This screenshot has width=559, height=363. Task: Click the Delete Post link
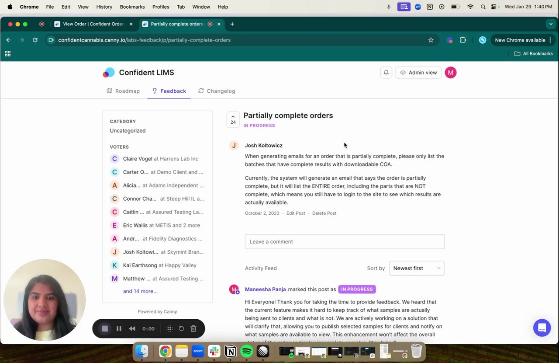(x=324, y=213)
